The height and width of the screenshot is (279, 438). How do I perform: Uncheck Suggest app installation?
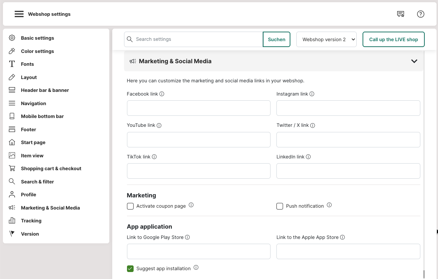130,269
